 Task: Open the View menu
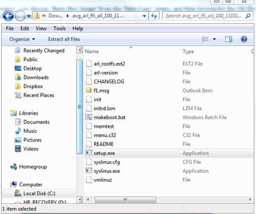click(41, 28)
